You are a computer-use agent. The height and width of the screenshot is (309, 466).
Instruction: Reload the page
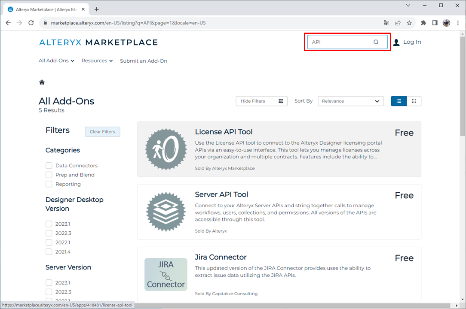[x=31, y=23]
